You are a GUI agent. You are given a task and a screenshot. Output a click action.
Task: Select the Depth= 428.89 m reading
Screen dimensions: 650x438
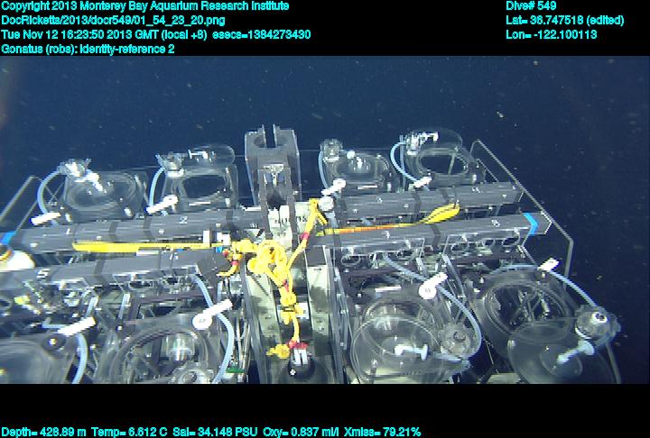[43, 433]
